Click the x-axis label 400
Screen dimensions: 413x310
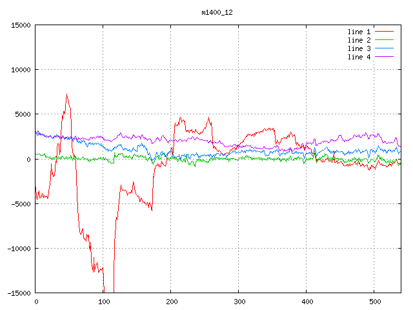[307, 302]
